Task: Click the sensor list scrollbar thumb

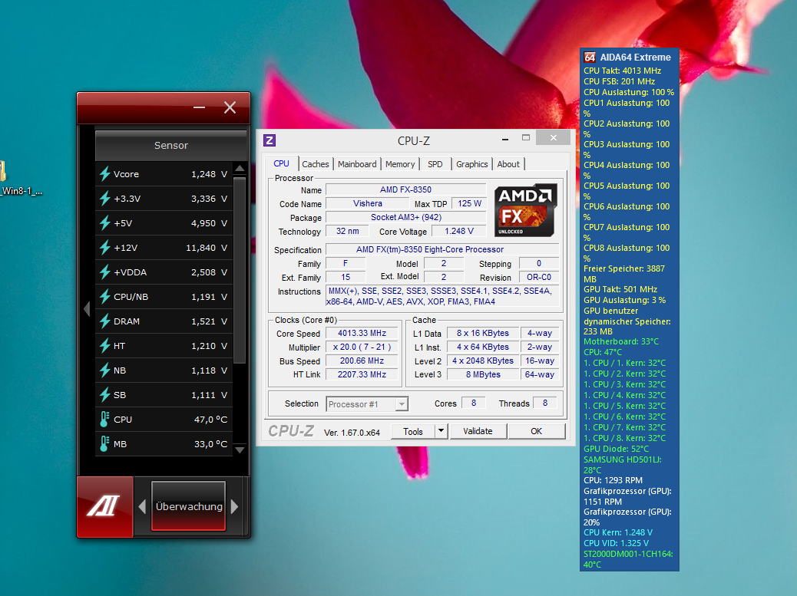Action: 240,269
